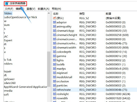The image size is (137, 102).
Task: Click the reswidth value name
Action: pos(62,98)
